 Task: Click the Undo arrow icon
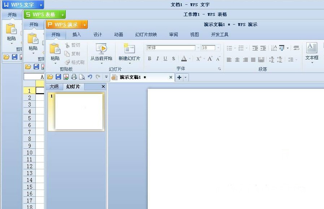[x=90, y=77]
